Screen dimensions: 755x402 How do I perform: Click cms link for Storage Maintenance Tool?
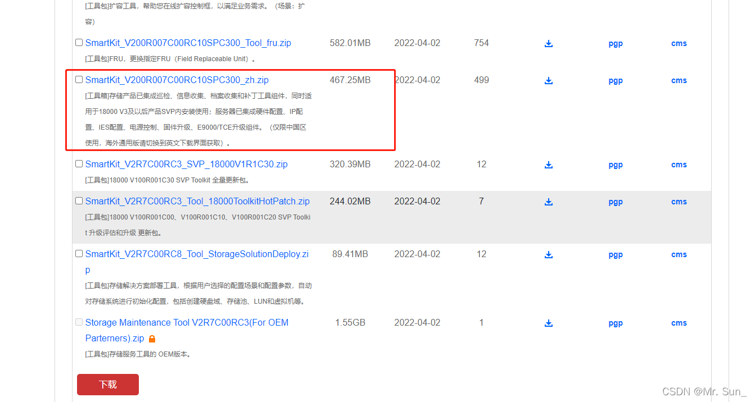pos(679,323)
